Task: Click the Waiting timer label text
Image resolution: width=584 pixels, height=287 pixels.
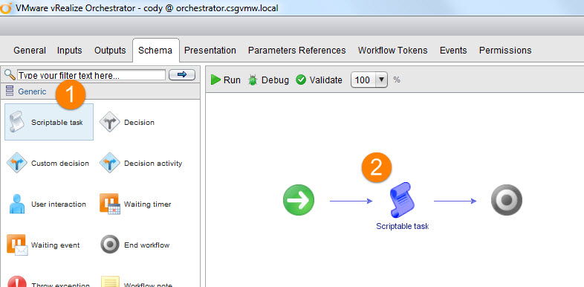Action: (x=148, y=204)
